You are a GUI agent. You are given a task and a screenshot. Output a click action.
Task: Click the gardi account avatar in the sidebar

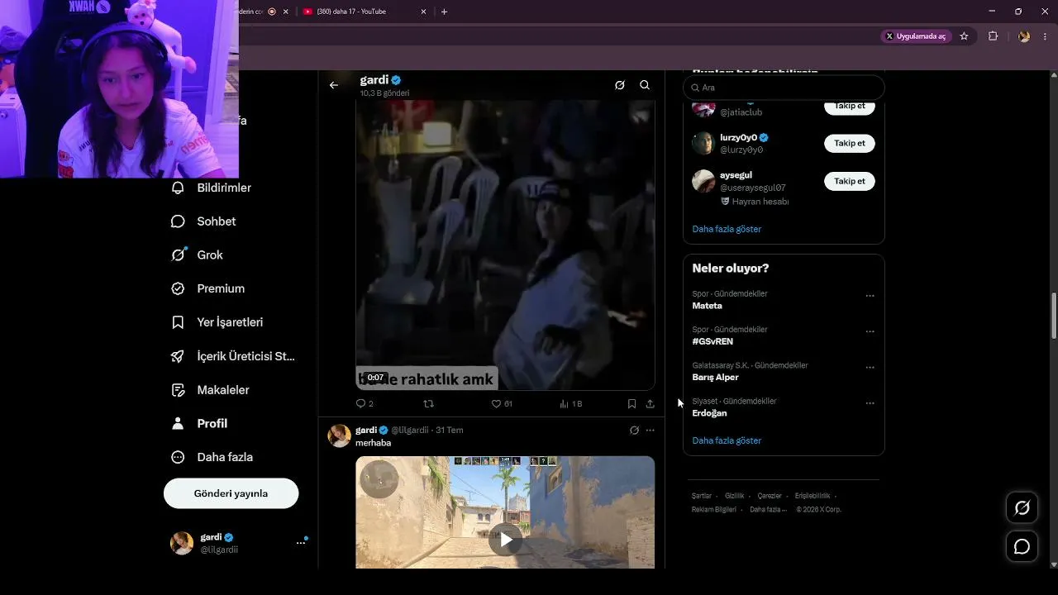coord(182,543)
